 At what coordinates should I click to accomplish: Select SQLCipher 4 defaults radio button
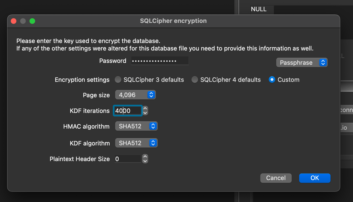tap(195, 80)
